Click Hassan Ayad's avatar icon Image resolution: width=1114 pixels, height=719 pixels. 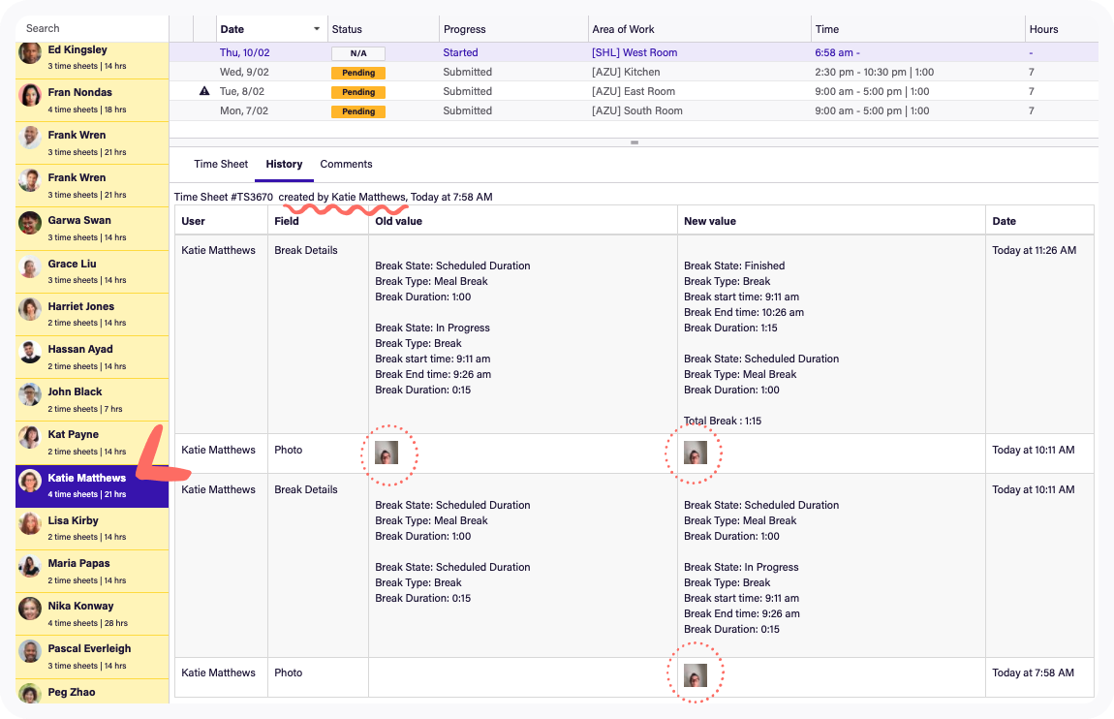[x=30, y=352]
